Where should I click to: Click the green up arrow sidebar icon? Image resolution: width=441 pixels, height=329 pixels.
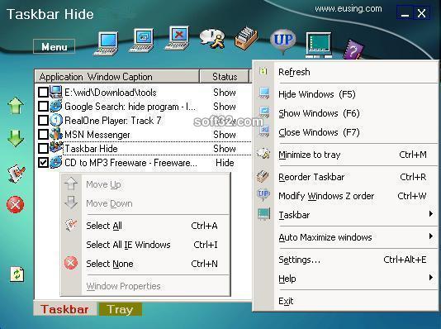click(x=16, y=106)
